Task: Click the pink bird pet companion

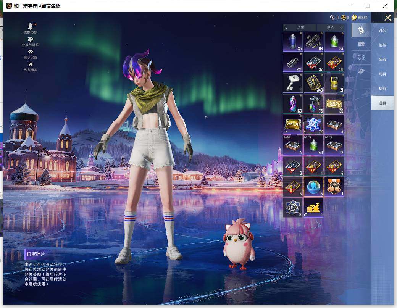Action: click(x=239, y=244)
